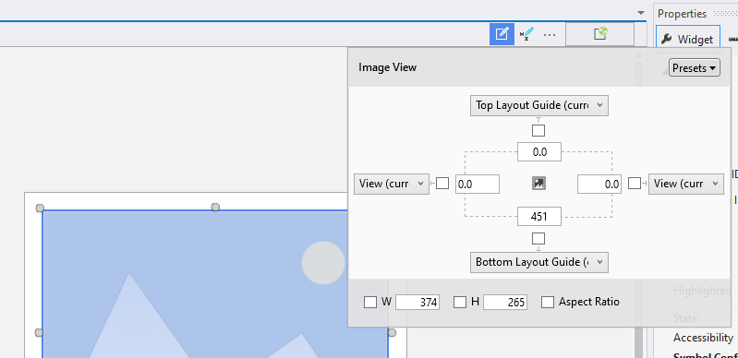Screen dimensions: 738x358
Task: Click the right spacing value field
Action: click(599, 184)
